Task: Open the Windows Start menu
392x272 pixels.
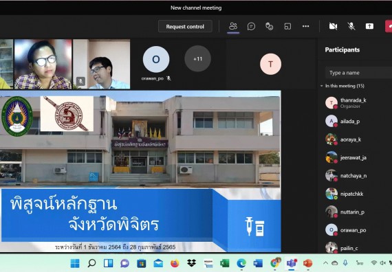Action: point(75,263)
